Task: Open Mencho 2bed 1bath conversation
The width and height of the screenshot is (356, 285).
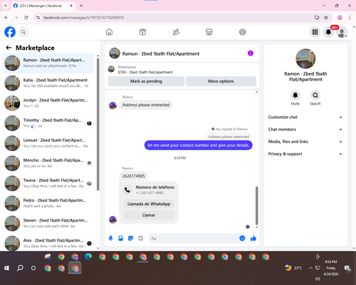Action: (48, 163)
